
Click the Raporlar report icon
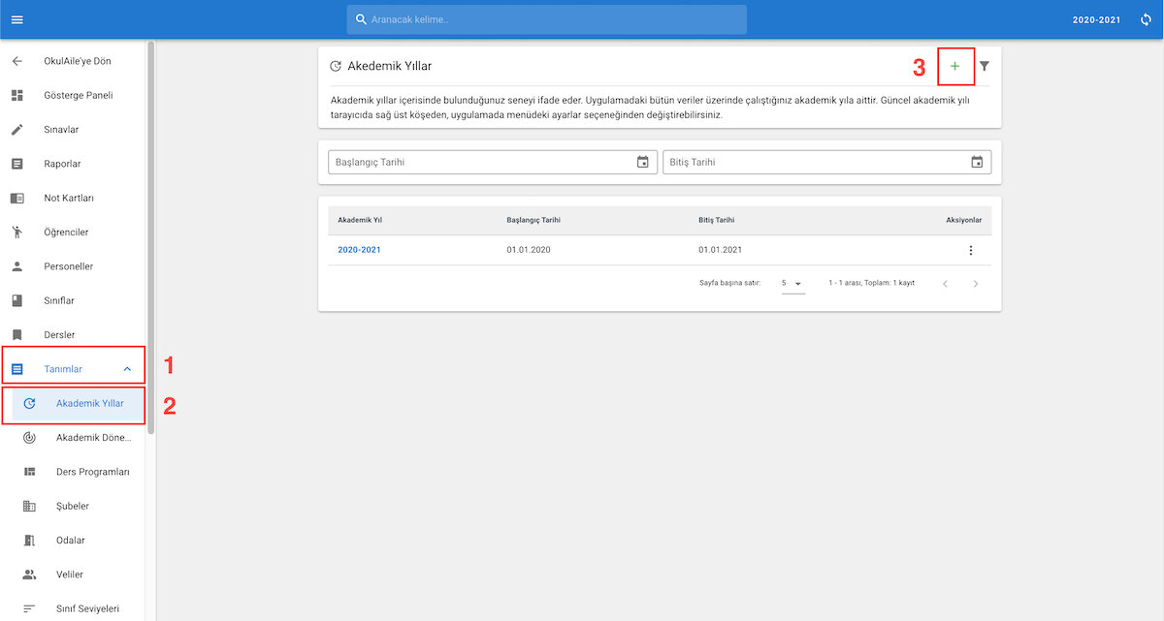click(x=16, y=164)
